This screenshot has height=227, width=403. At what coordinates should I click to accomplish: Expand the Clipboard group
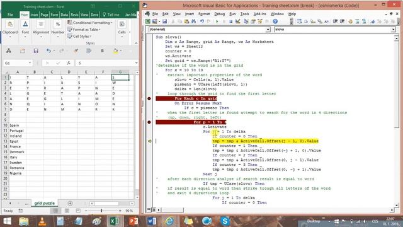[10, 37]
